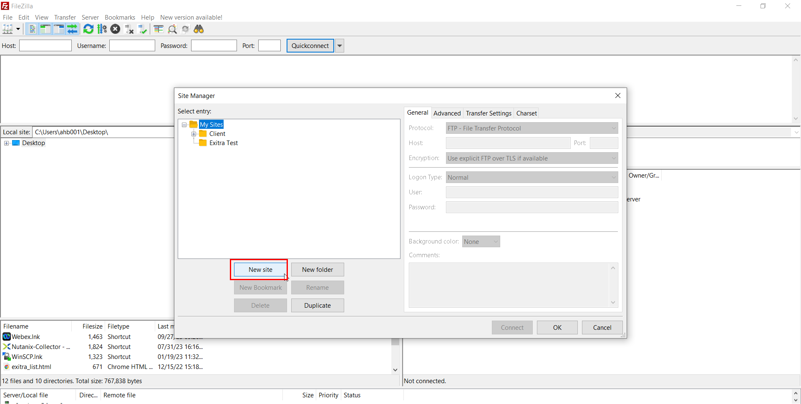Screen dimensions: 801x404
Task: Select Webex.lnk file in local list
Action: tap(26, 337)
